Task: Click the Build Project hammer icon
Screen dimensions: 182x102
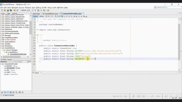Action: 35,10
